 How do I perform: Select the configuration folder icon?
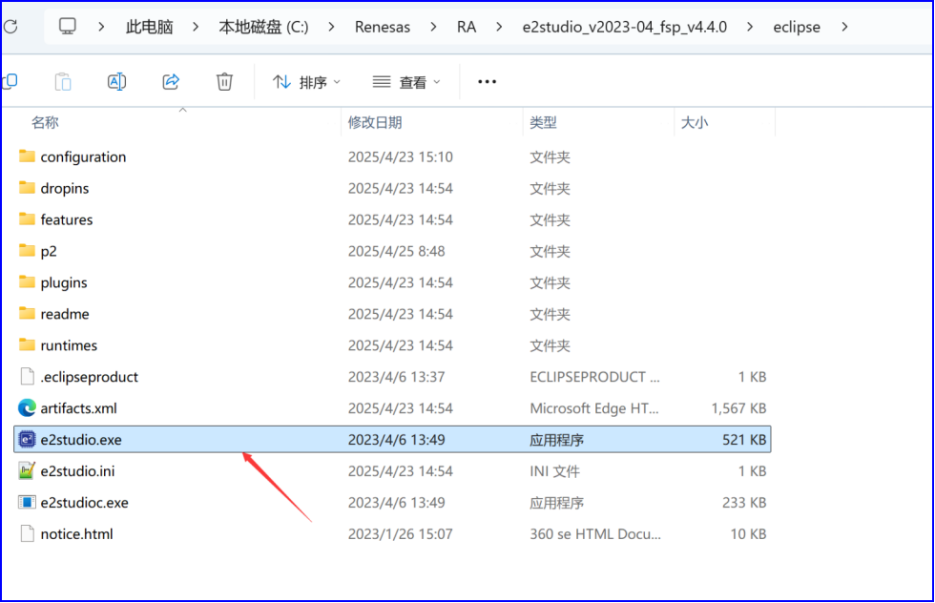click(27, 156)
